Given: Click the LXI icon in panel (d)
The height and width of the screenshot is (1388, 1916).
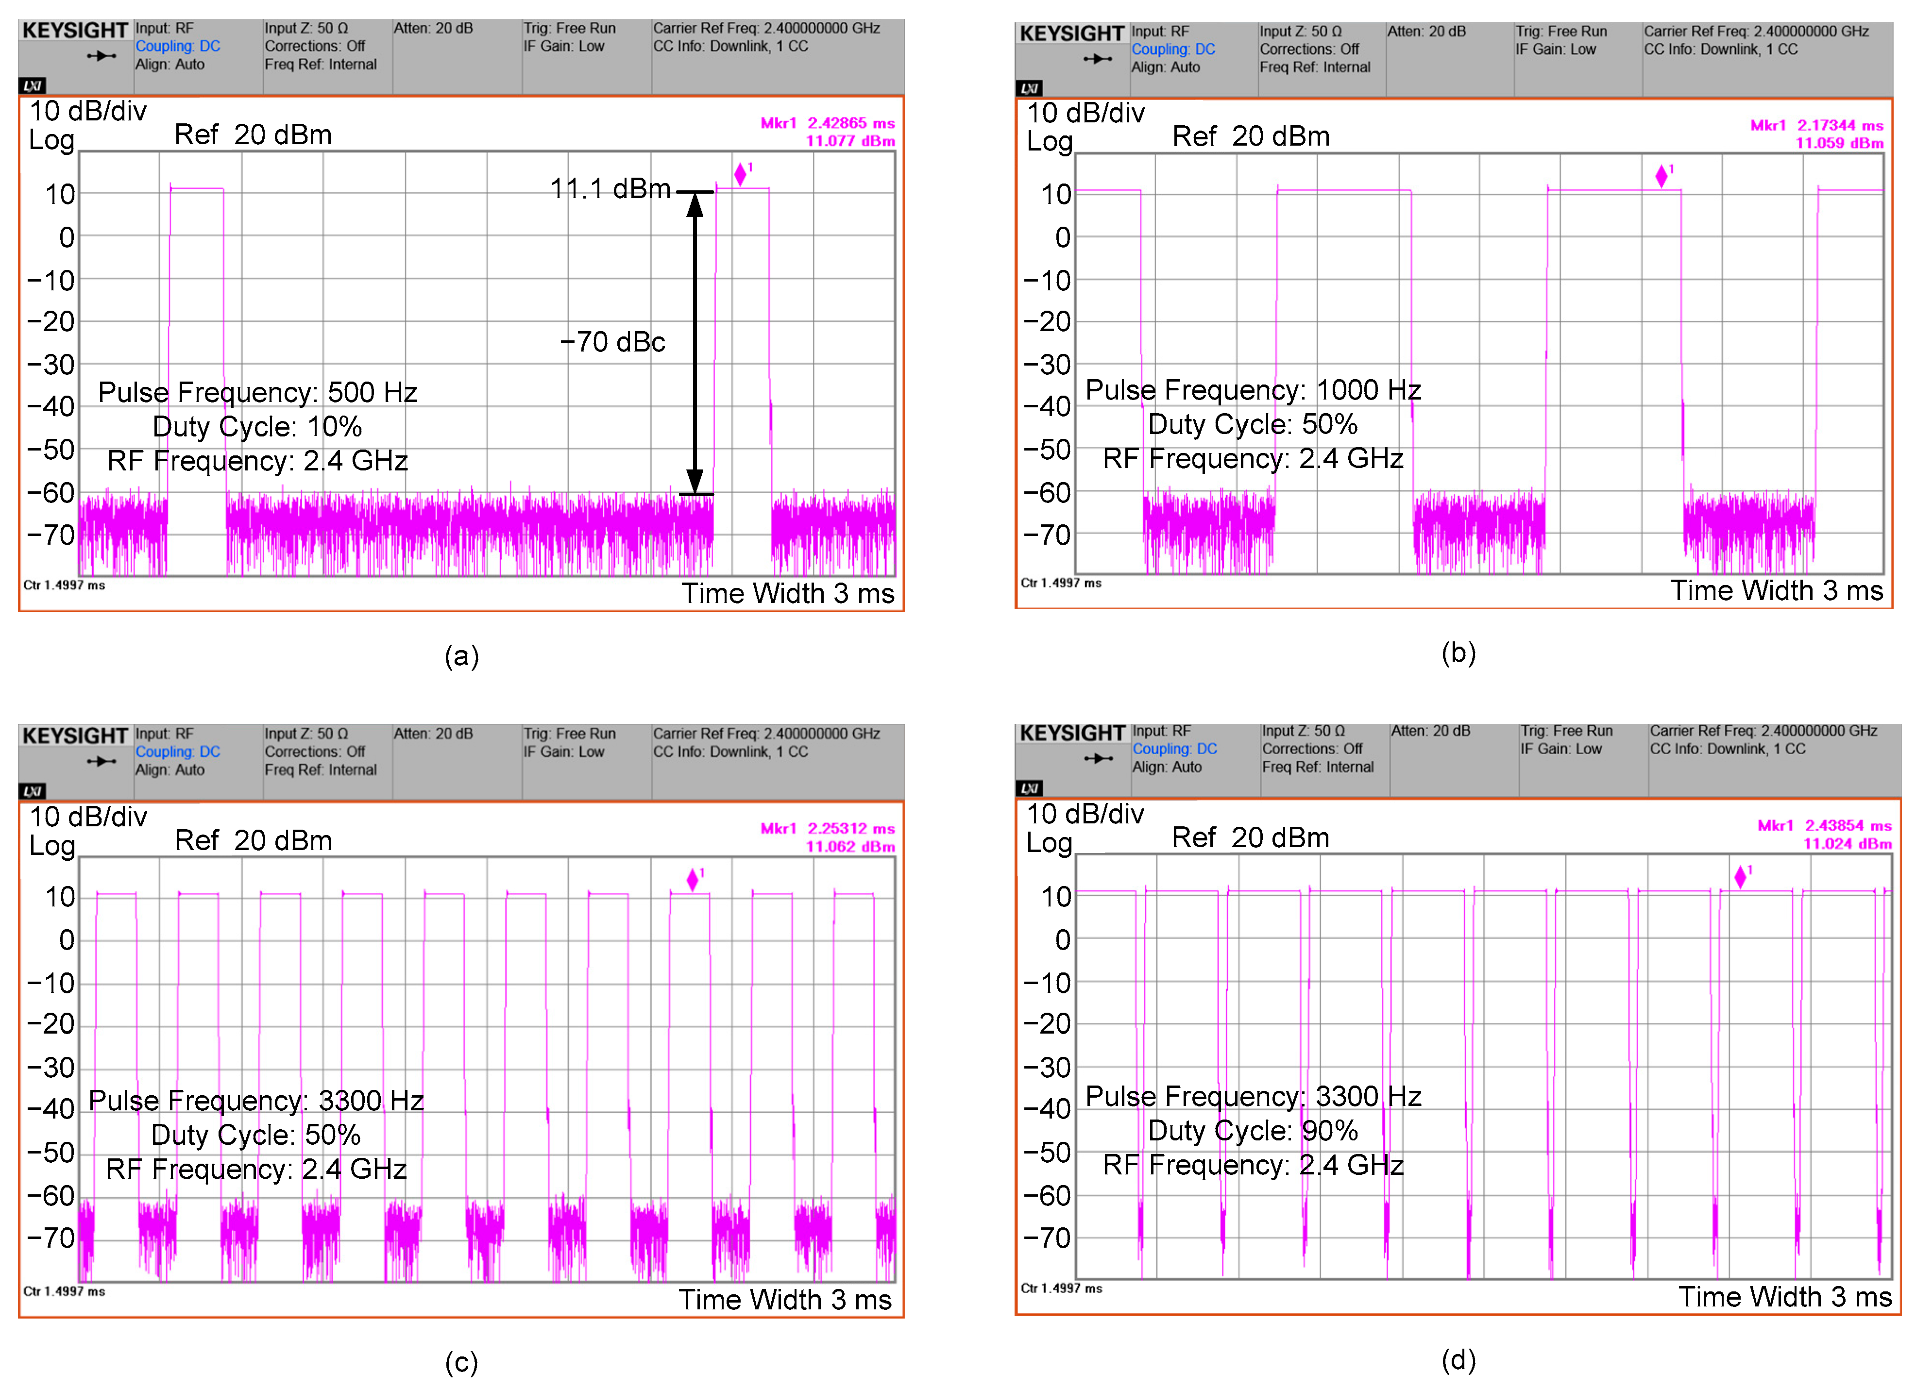Looking at the screenshot, I should tap(1030, 788).
